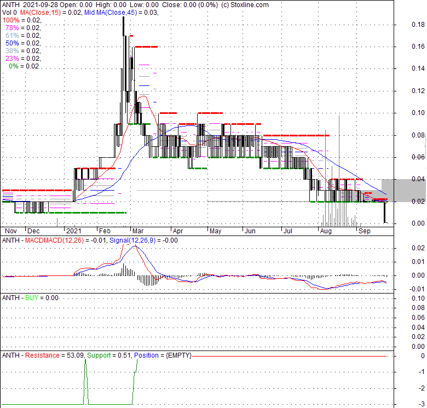The height and width of the screenshot is (408, 427).
Task: Click the gray shaded price zone near 0.04
Action: pyautogui.click(x=404, y=191)
